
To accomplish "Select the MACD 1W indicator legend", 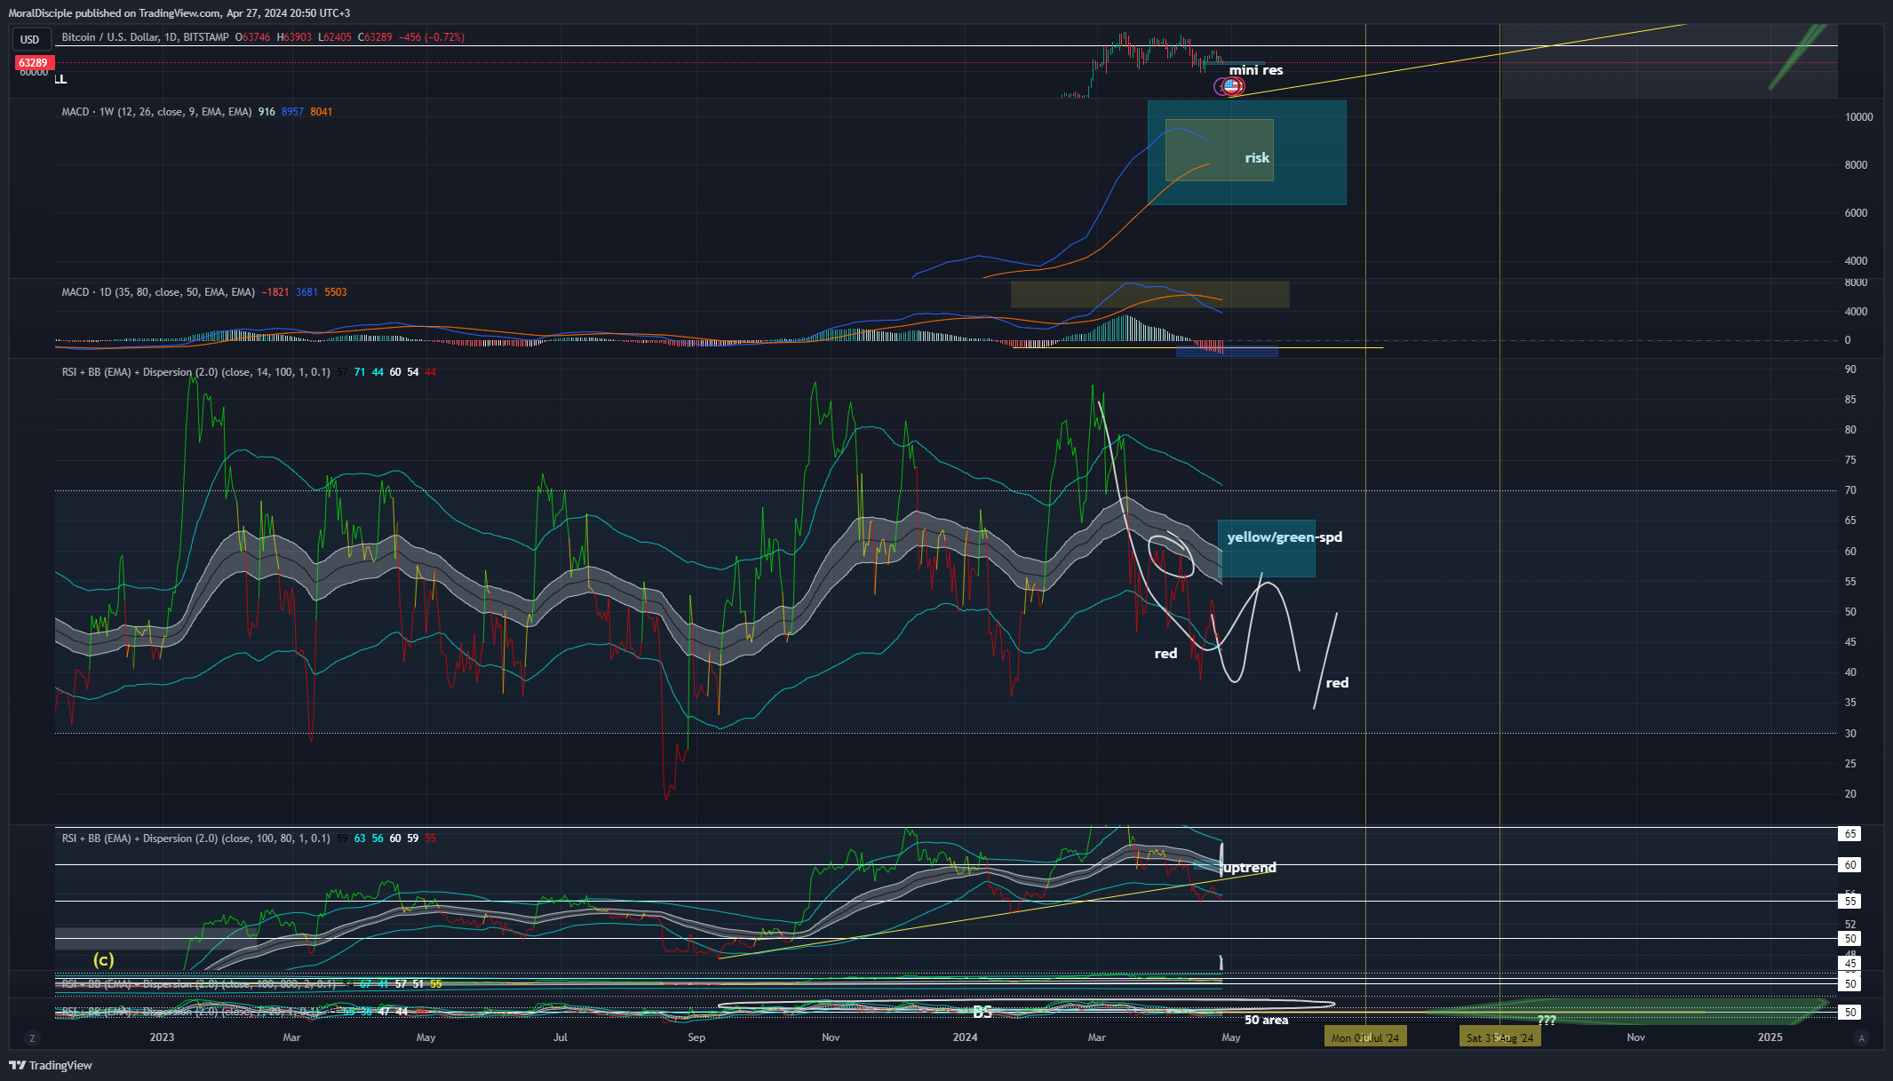I will coord(156,112).
